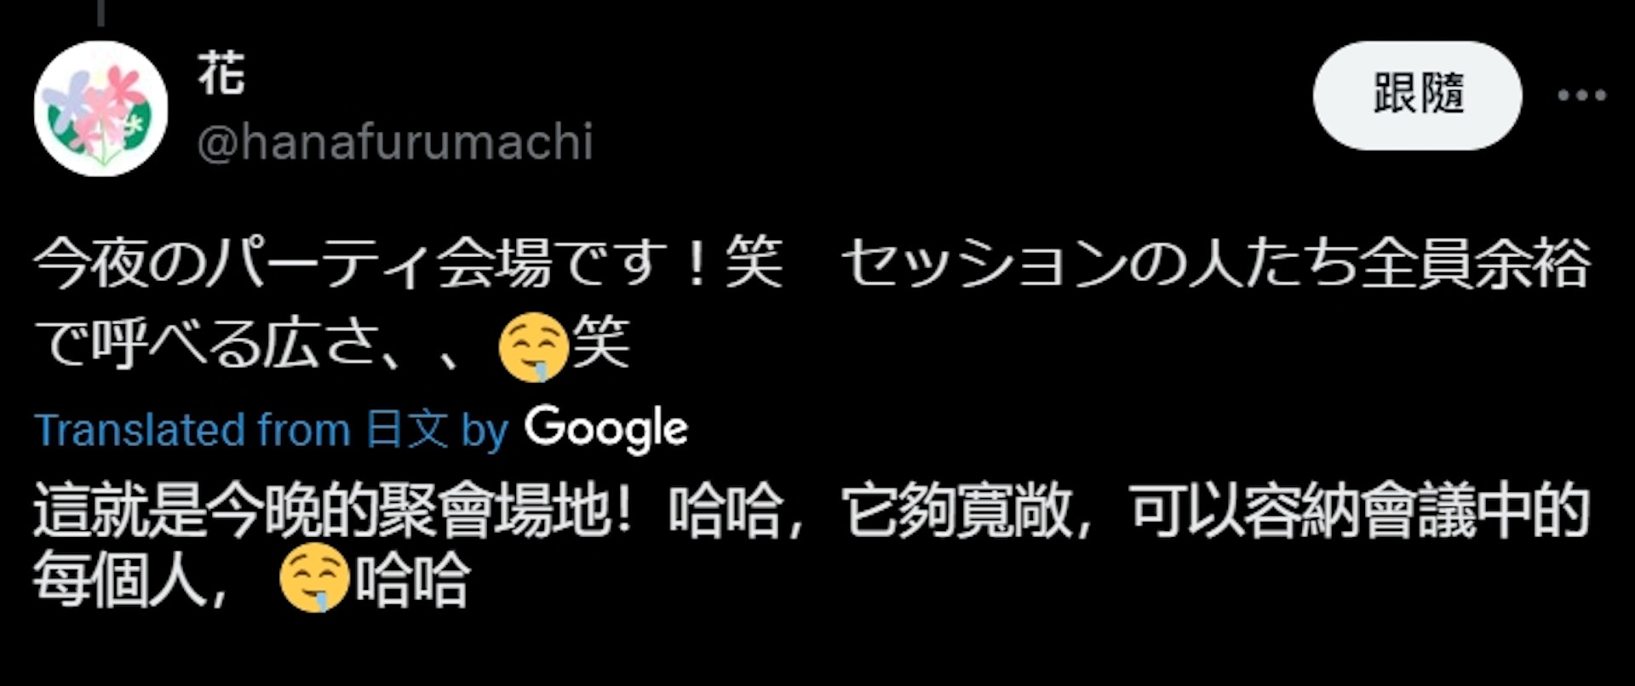Screen dimensions: 1635x686
Task: Open the three-dot more options menu
Action: click(x=1581, y=95)
